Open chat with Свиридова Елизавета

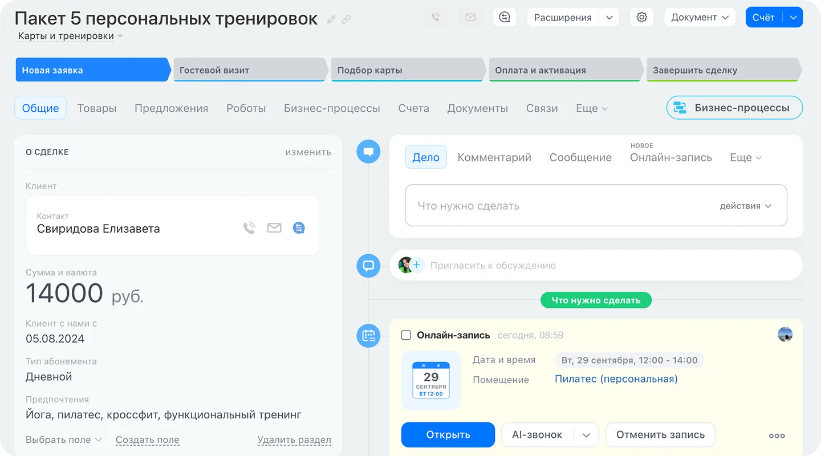[299, 228]
